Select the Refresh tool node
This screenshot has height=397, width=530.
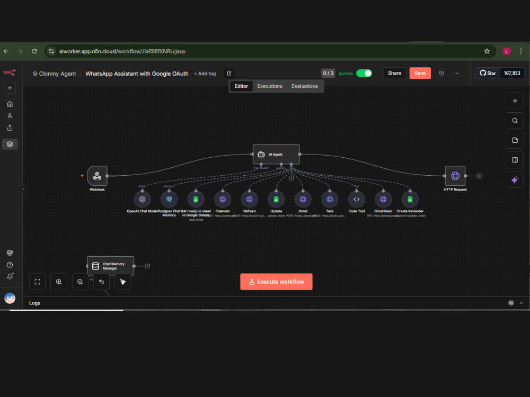click(x=250, y=200)
